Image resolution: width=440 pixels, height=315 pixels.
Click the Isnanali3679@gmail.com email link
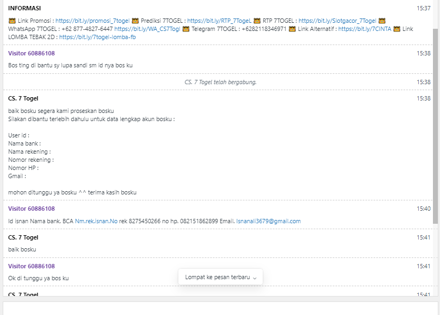pyautogui.click(x=268, y=221)
